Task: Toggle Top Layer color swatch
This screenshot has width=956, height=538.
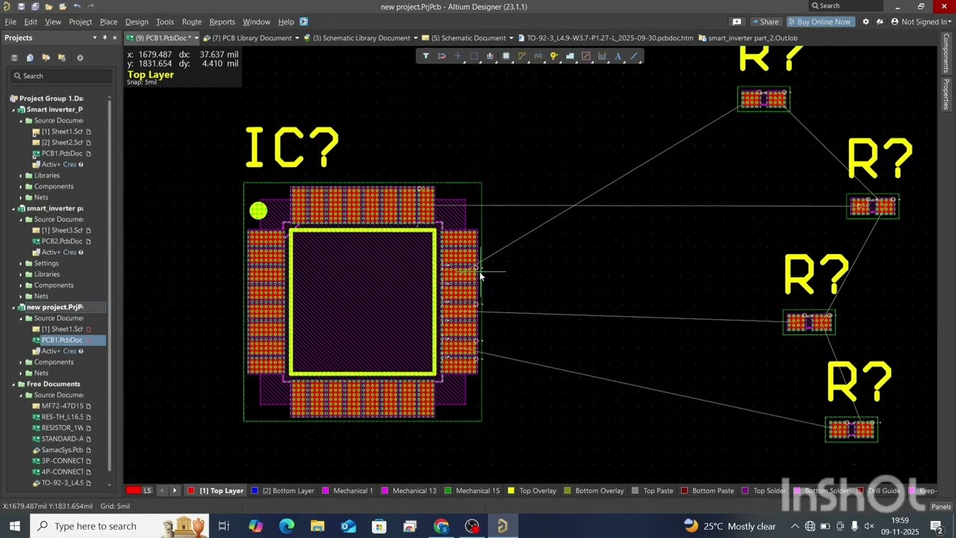Action: [x=191, y=491]
